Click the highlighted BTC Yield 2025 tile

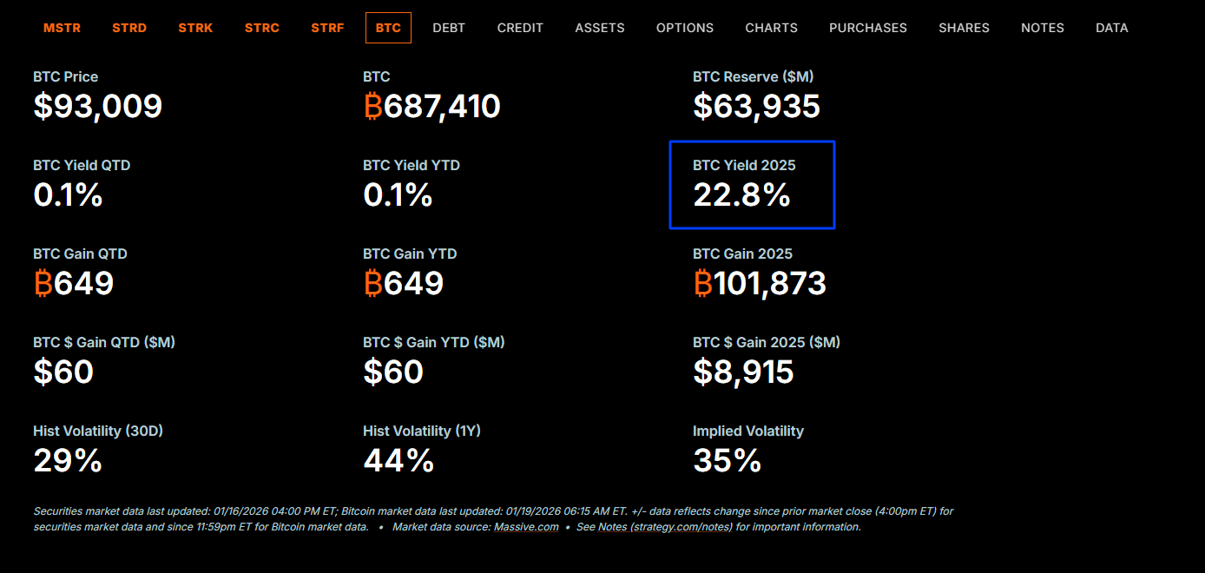pyautogui.click(x=752, y=184)
